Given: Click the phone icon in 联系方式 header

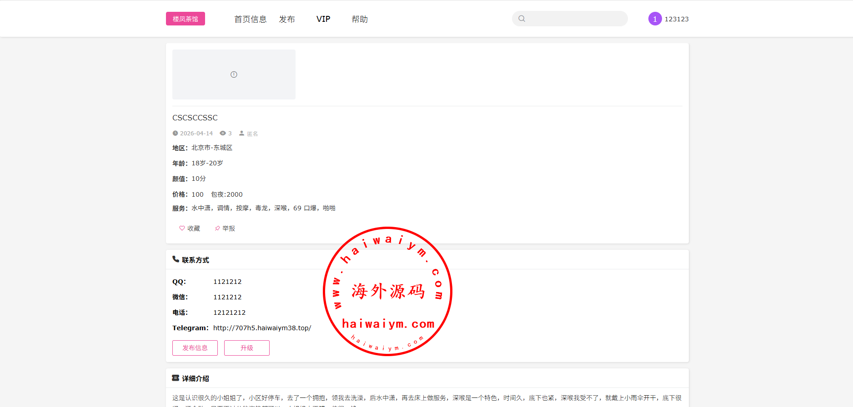Looking at the screenshot, I should click(x=176, y=259).
